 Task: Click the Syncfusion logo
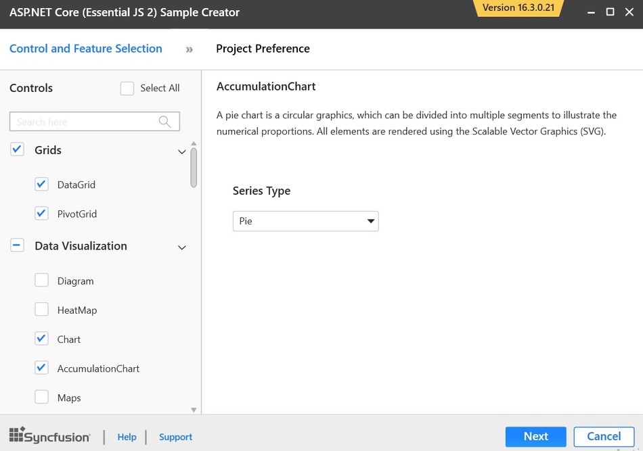(x=49, y=435)
